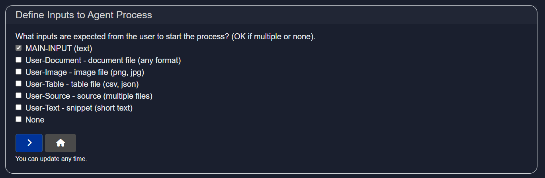Image resolution: width=545 pixels, height=178 pixels.
Task: Click the blue next arrow button
Action: pos(29,143)
